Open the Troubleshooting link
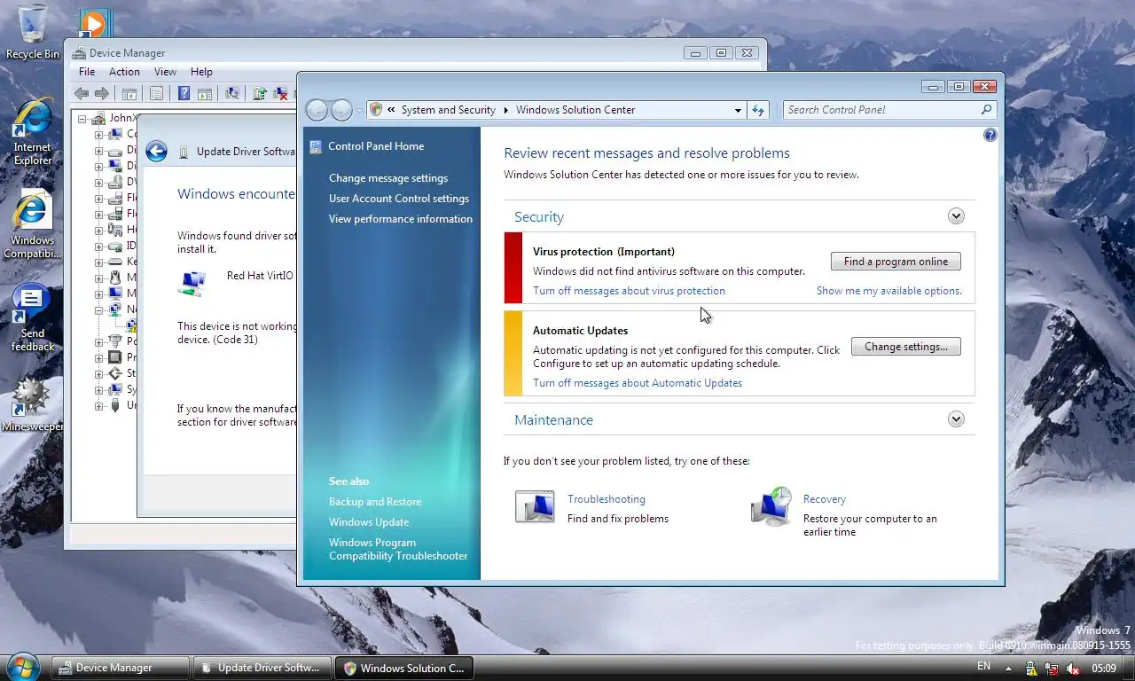The width and height of the screenshot is (1135, 681). click(x=607, y=499)
